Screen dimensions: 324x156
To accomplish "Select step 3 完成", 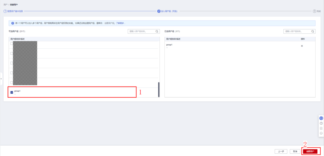I will pyautogui.click(x=317, y=11).
